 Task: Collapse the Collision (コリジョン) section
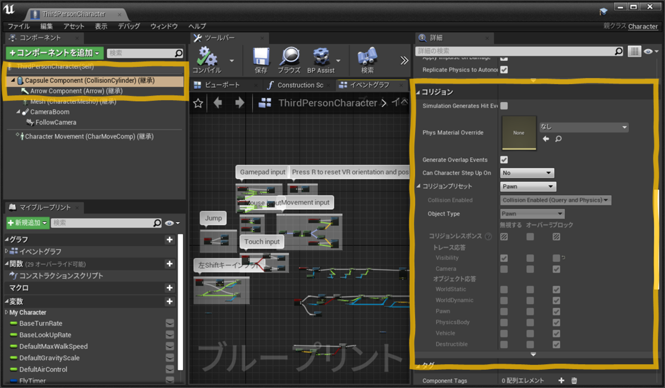pyautogui.click(x=418, y=92)
